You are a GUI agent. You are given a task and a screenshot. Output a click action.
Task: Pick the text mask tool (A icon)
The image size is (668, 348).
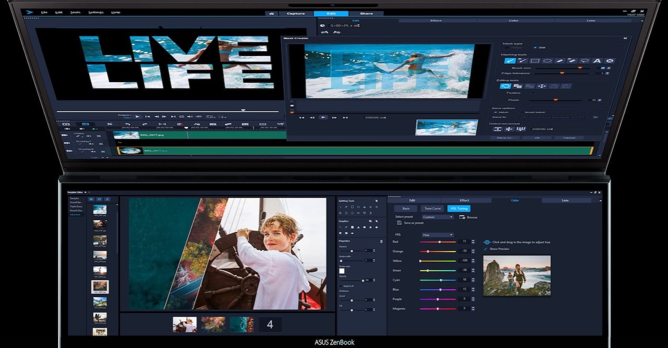pos(597,61)
